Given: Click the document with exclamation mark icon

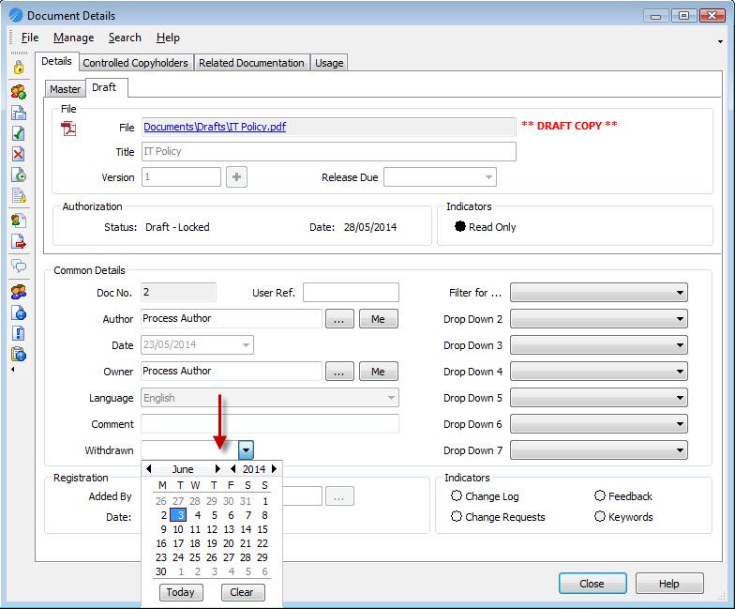Looking at the screenshot, I should [19, 334].
